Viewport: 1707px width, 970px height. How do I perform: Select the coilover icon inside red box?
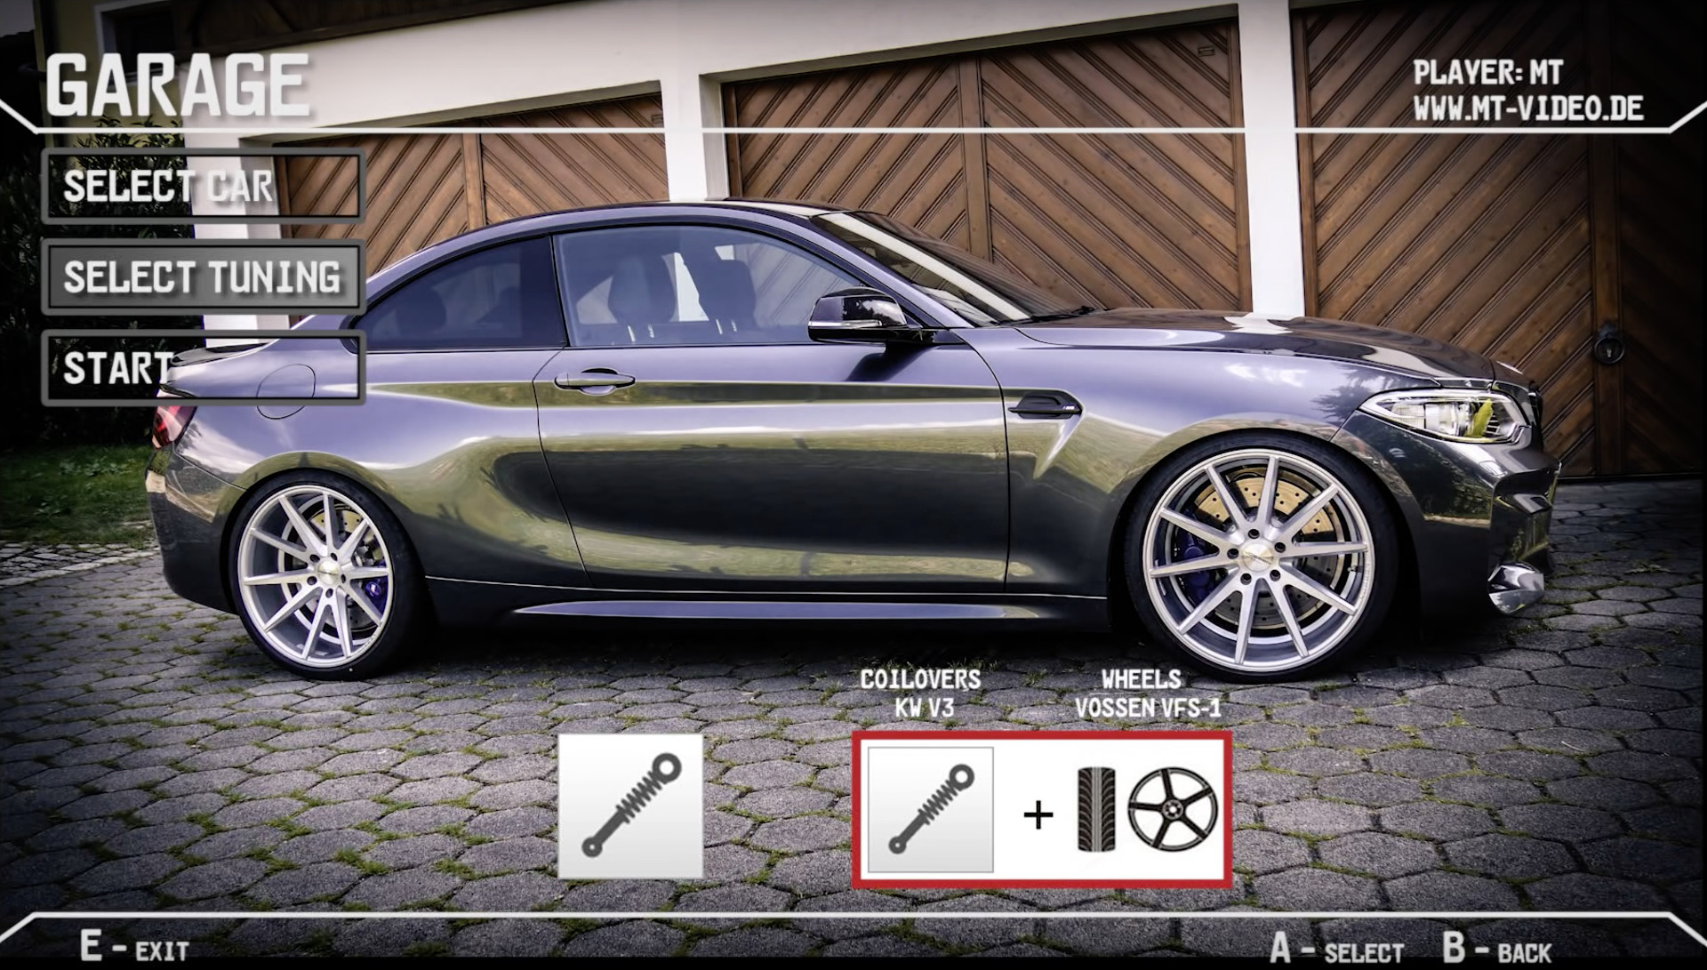(930, 809)
